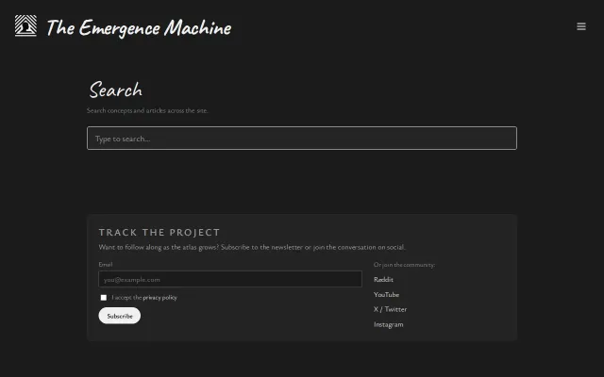
Task: Go home via The Emergence Machine title
Action: (x=139, y=27)
